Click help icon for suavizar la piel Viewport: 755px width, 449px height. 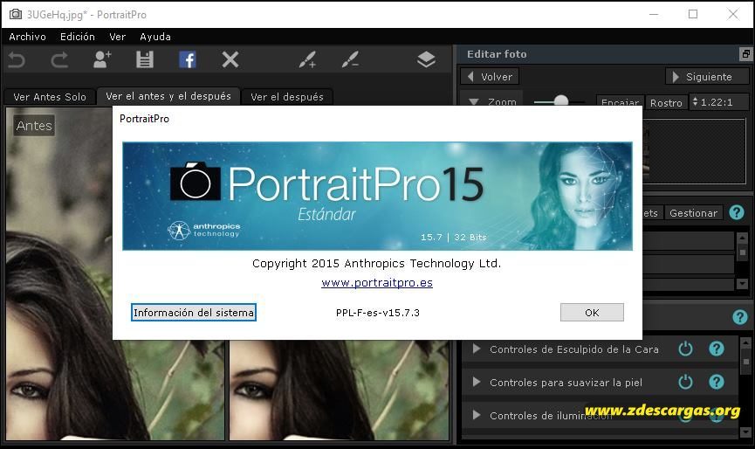tap(717, 382)
